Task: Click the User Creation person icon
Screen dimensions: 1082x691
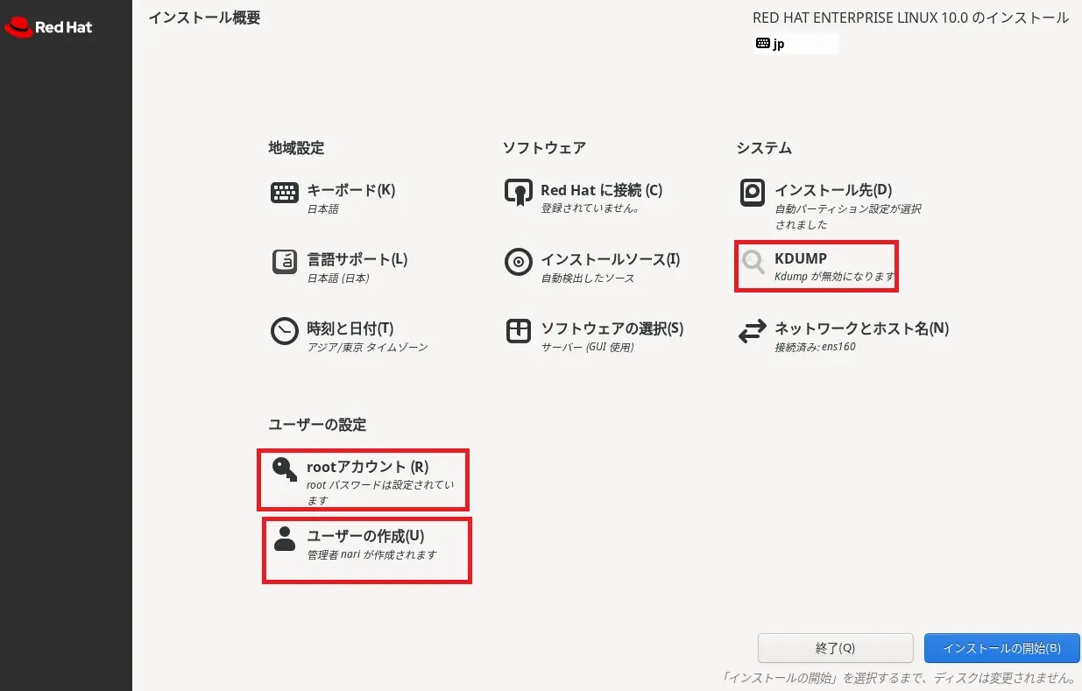Action: [x=283, y=539]
